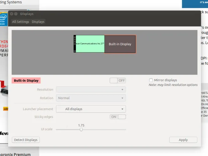Image resolution: width=208 pixels, height=156 pixels.
Task: Enable the Mirror displays checkbox
Action: tap(151, 80)
